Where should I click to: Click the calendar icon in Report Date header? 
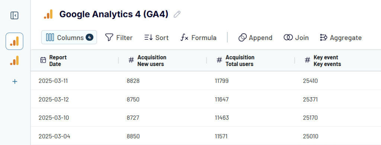tap(43, 60)
